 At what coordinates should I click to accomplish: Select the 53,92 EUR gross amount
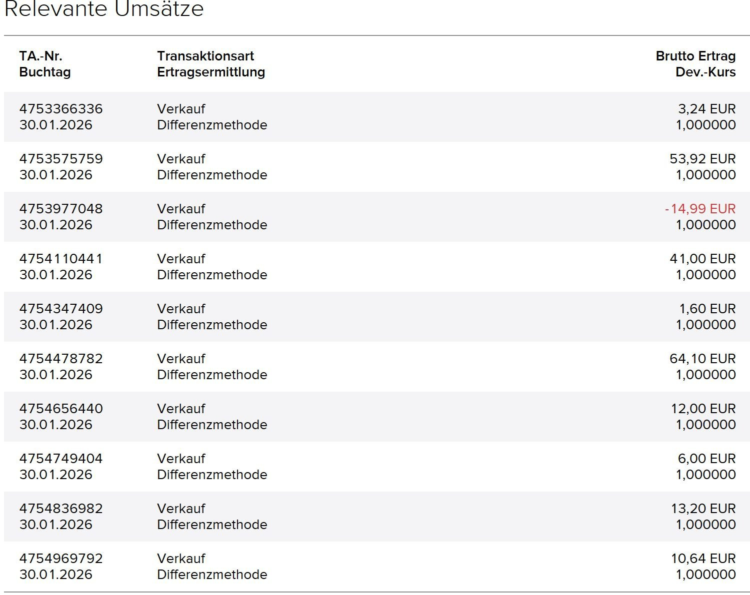pyautogui.click(x=702, y=159)
